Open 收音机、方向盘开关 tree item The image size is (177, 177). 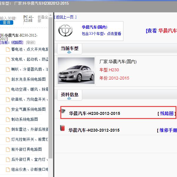[x=30, y=99]
